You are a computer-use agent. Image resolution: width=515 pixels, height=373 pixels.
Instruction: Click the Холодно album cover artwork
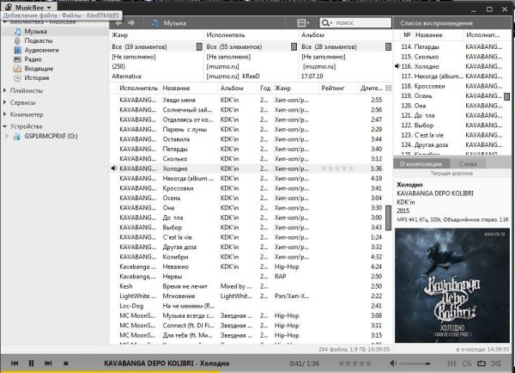(x=452, y=285)
